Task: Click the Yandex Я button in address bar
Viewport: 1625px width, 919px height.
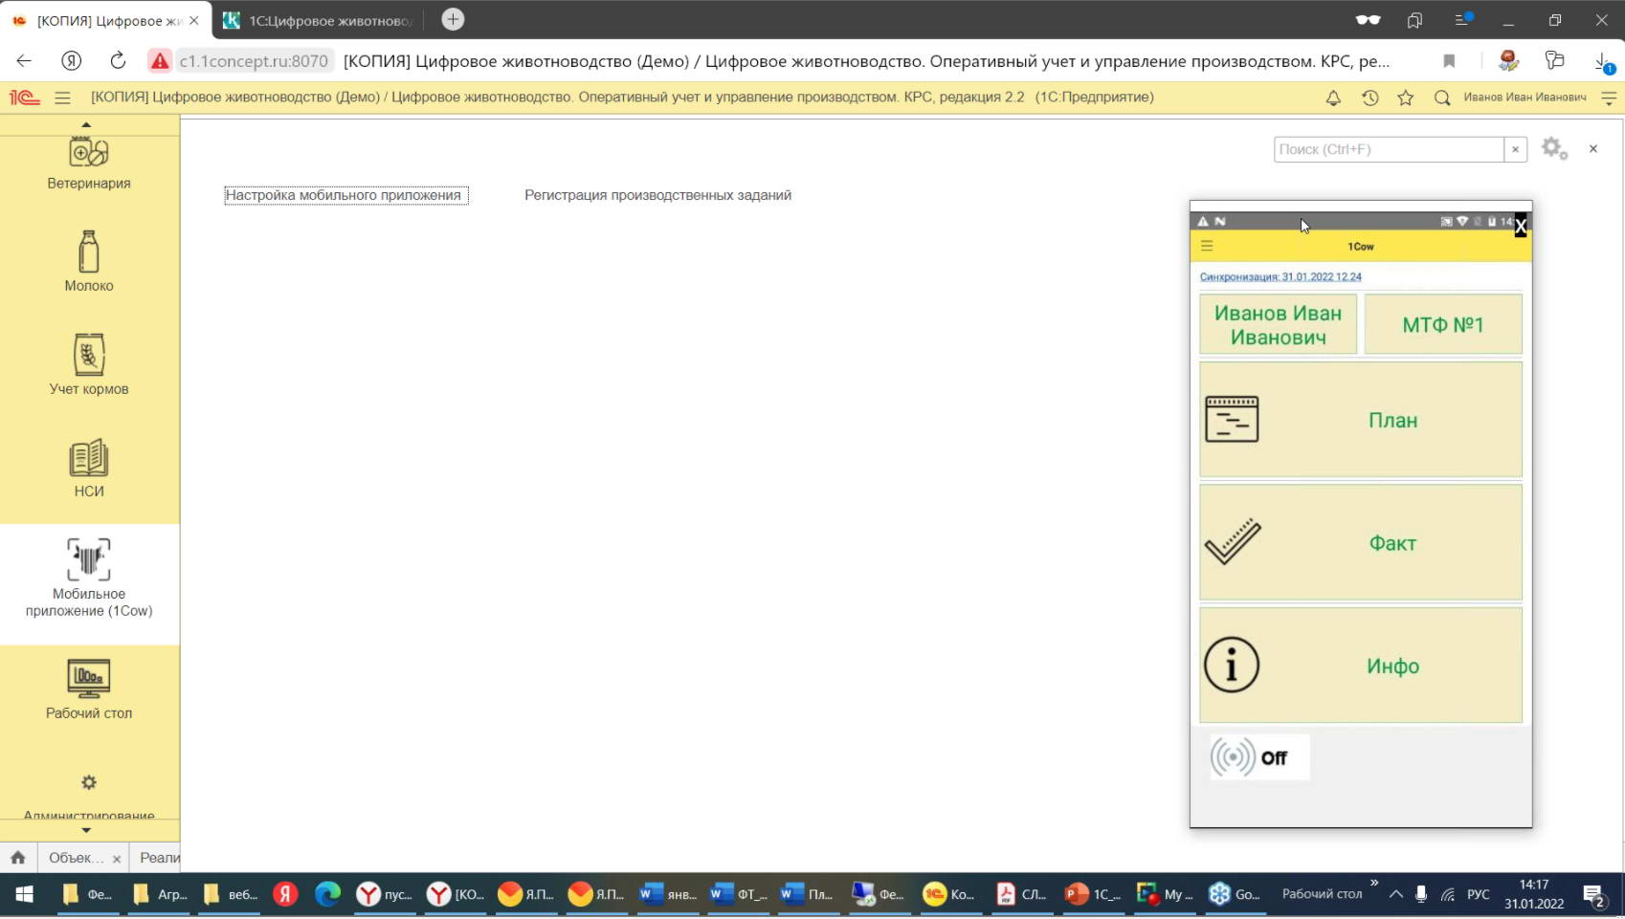Action: [72, 61]
